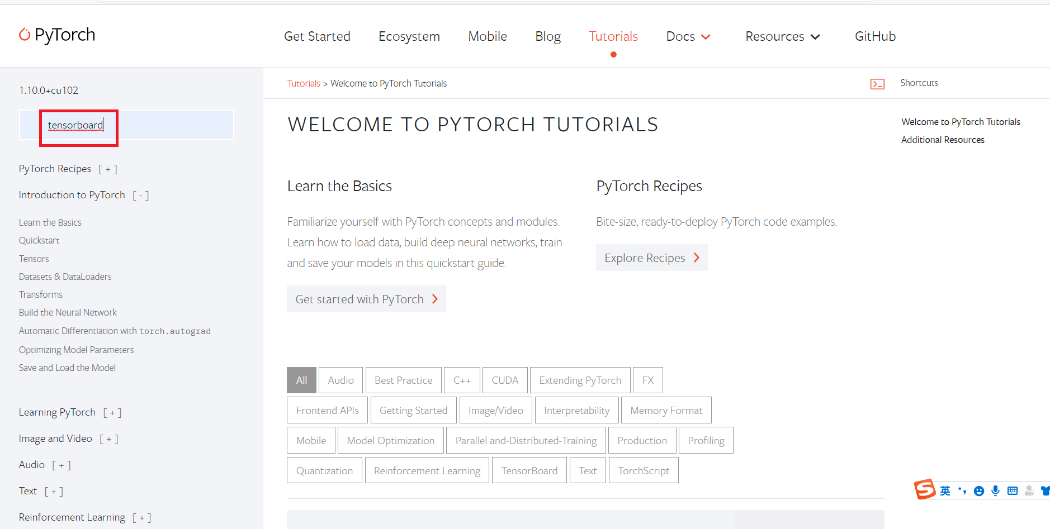
Task: Click the search field containing tensorboard
Action: coord(126,125)
